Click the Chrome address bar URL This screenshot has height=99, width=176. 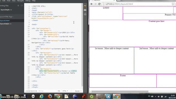coord(119,4)
